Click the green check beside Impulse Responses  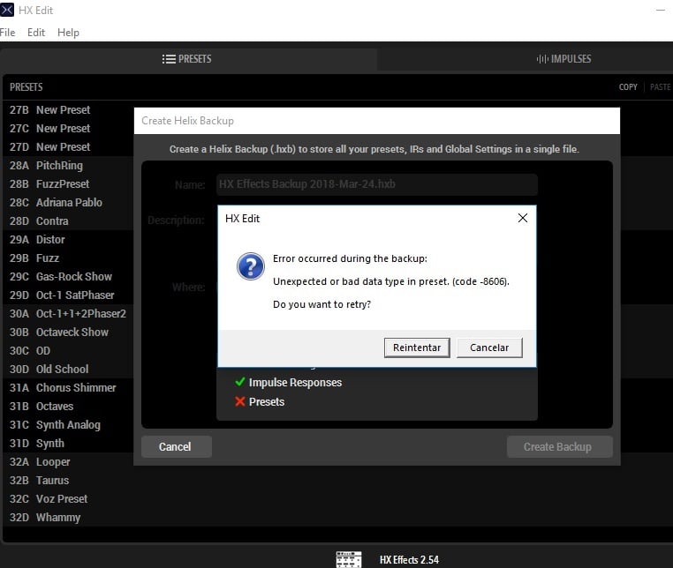[x=240, y=382]
